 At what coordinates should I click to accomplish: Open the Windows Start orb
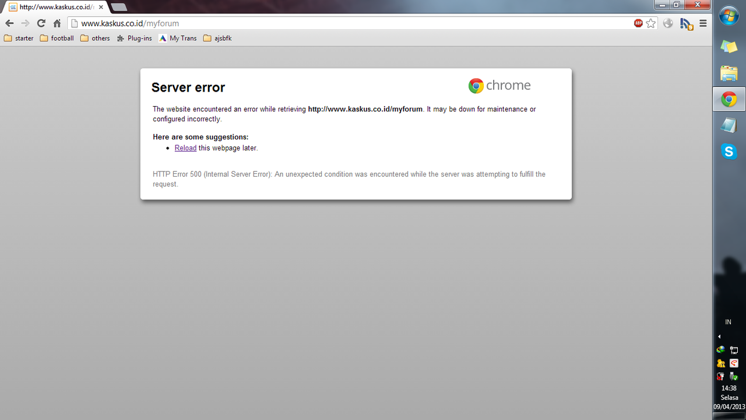click(x=729, y=16)
